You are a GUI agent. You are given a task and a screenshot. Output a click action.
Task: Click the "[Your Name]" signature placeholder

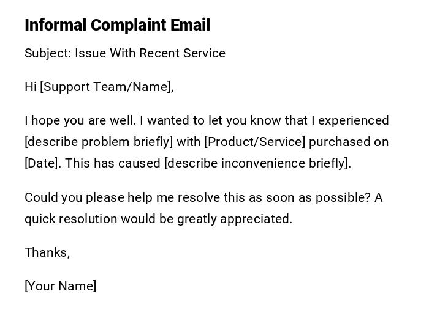point(60,286)
